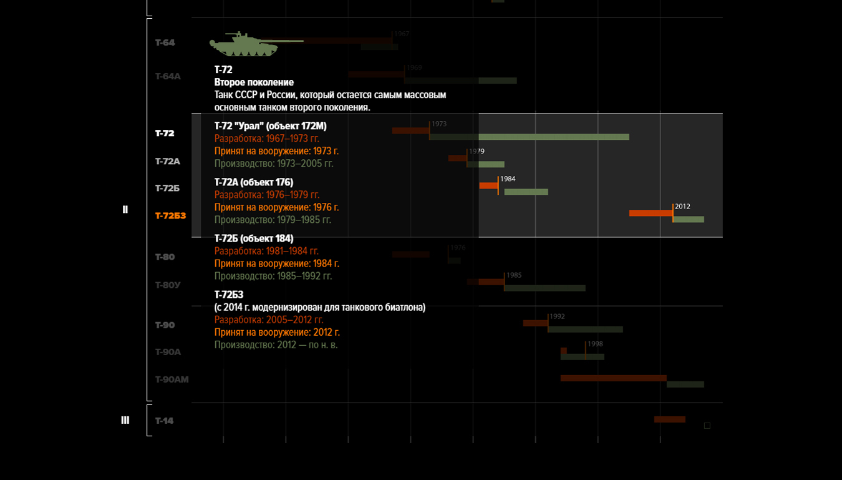Click text "Второе поколение"
Image resolution: width=842 pixels, height=480 pixels.
(x=254, y=82)
